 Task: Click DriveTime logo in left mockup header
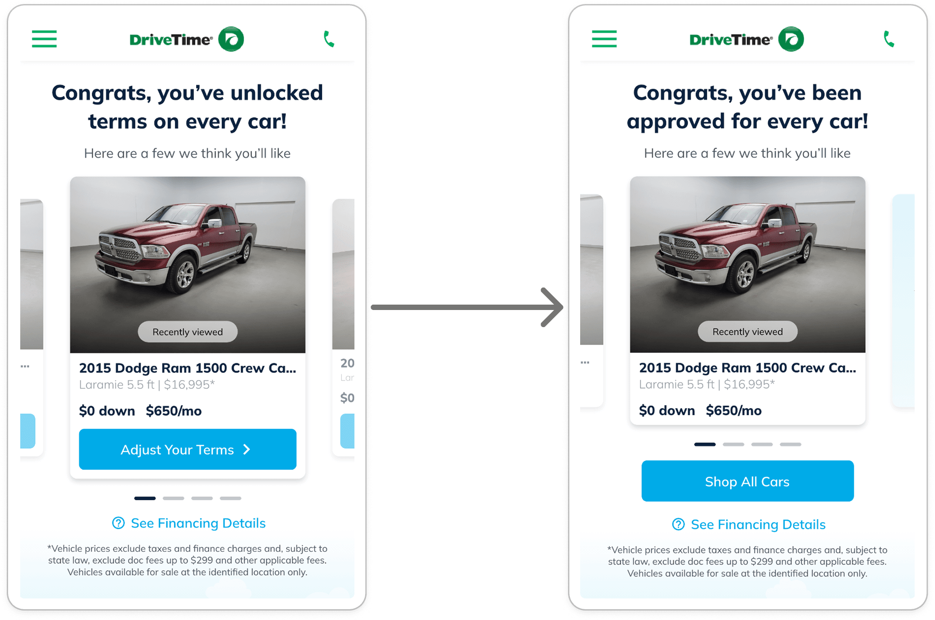pos(187,39)
